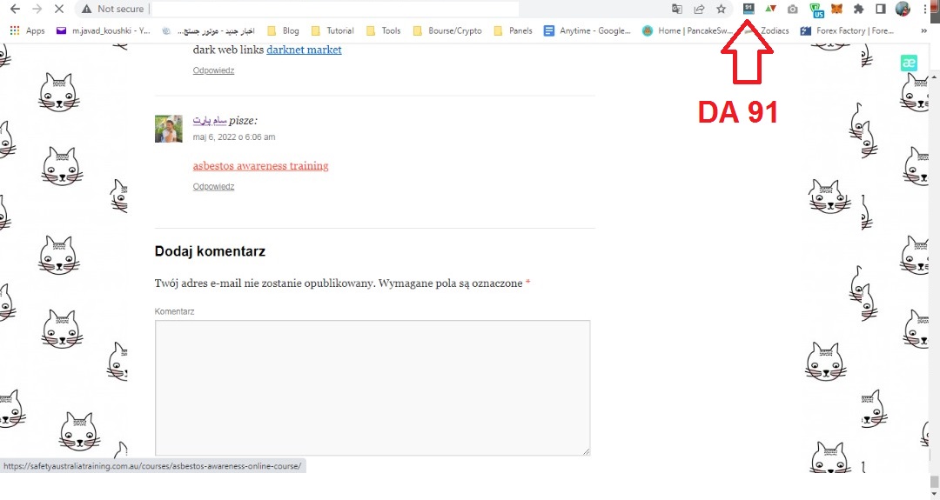Follow the darknet market link
This screenshot has height=500, width=940.
tap(304, 50)
